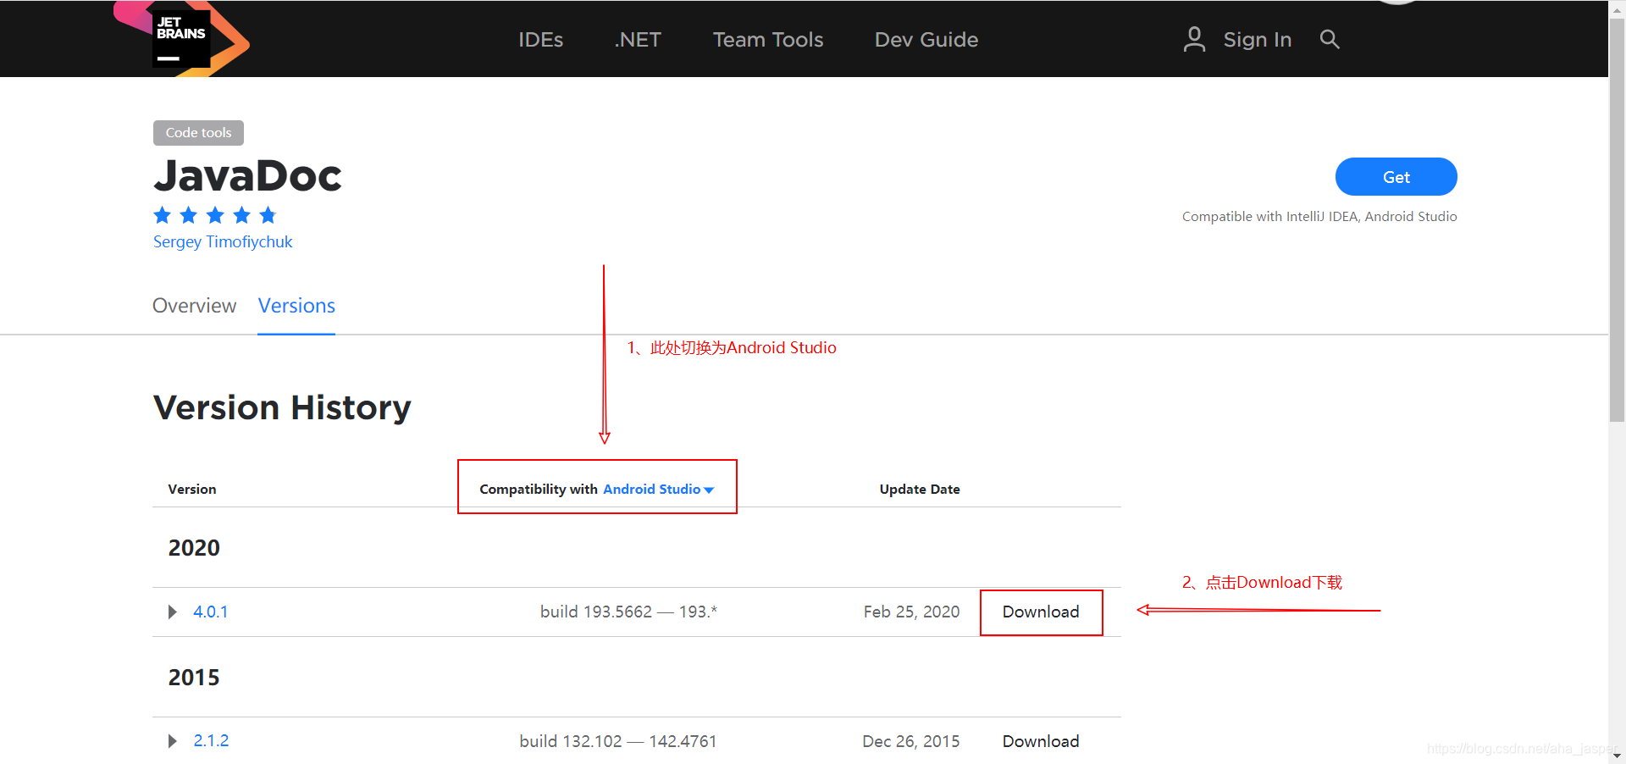Click the JavaDoc plugin title

click(x=247, y=176)
